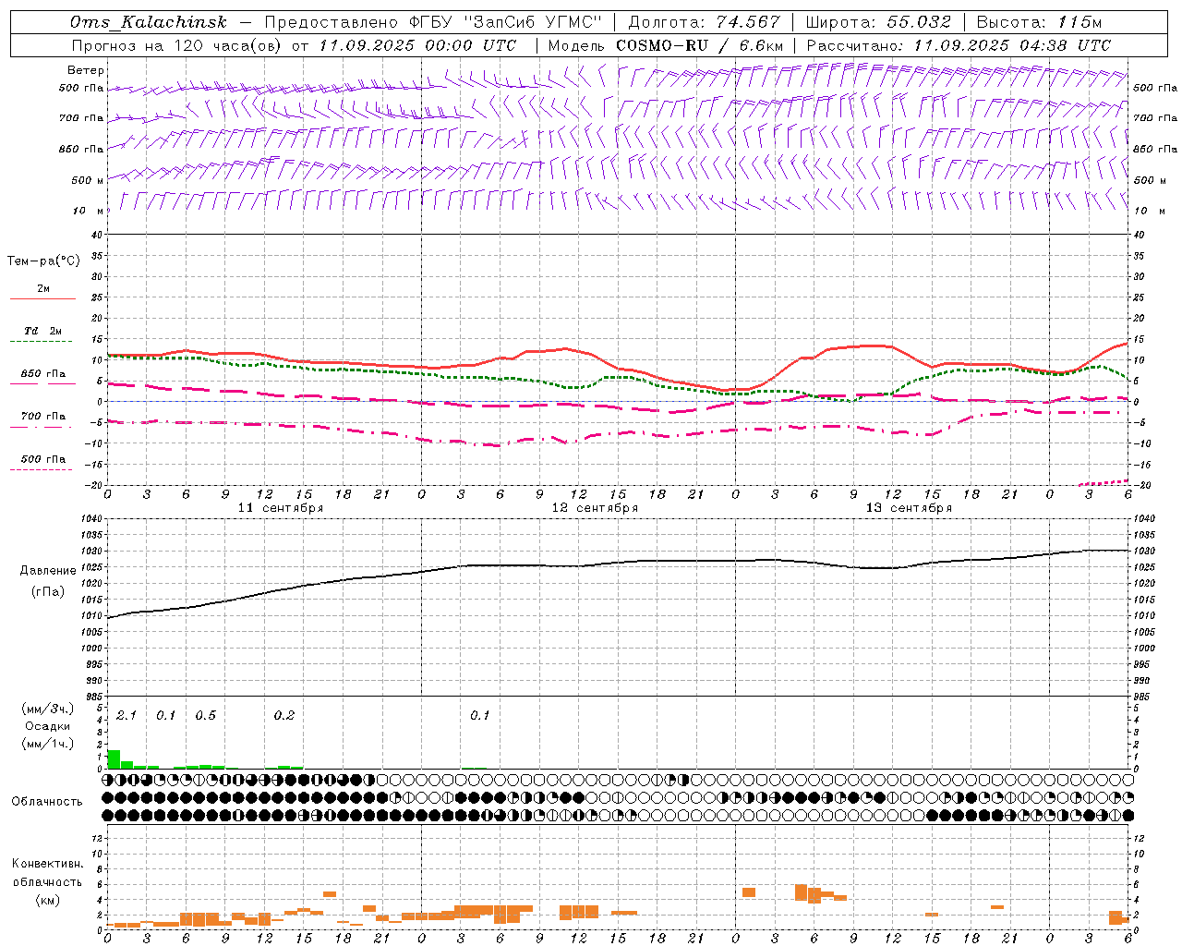The width and height of the screenshot is (1182, 946).
Task: Click the forecast line Прогноз на 120 часа(ов)
Action: pos(176,45)
